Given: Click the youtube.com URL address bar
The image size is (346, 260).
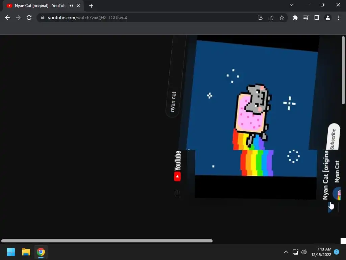Looking at the screenshot, I should tap(146, 18).
